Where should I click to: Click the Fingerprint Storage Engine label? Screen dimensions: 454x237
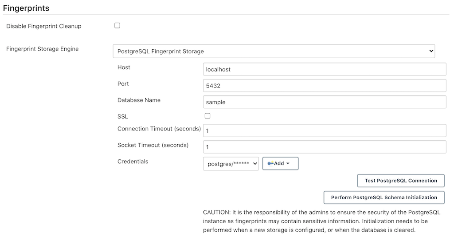pyautogui.click(x=43, y=49)
